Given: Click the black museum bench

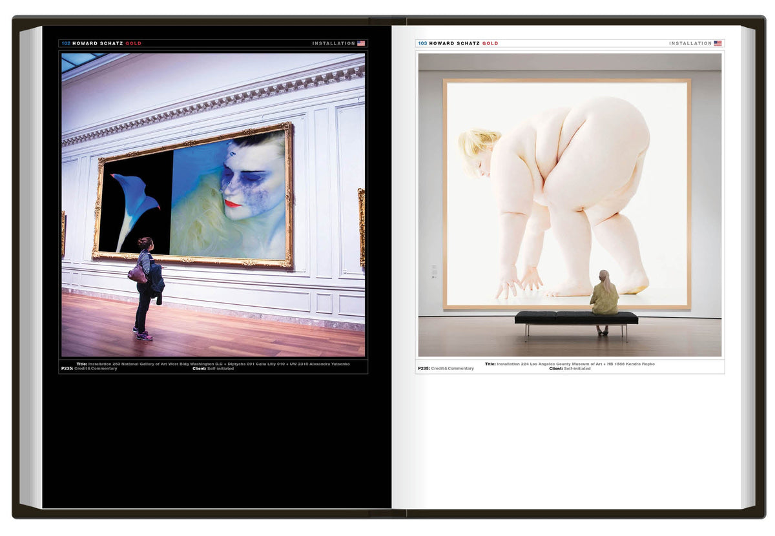Looking at the screenshot, I should click(x=576, y=318).
